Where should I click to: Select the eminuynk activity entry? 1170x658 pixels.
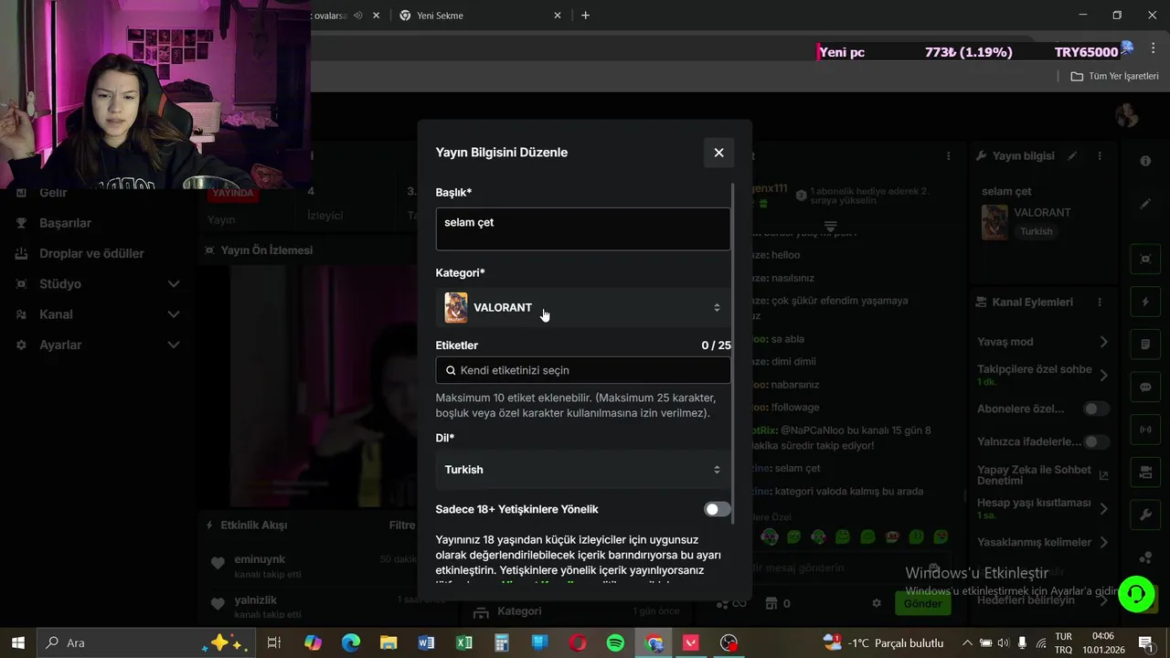(314, 566)
